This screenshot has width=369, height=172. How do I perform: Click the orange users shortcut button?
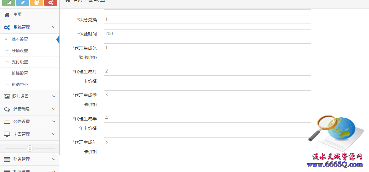pos(37,3)
